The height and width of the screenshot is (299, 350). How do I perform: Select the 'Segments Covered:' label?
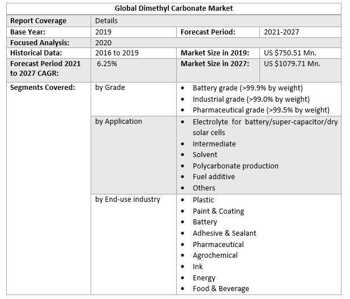42,88
